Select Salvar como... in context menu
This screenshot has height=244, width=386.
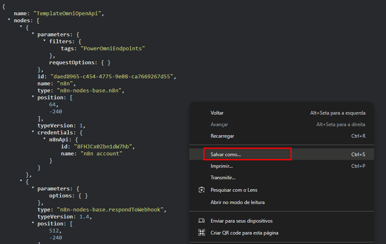coord(226,154)
